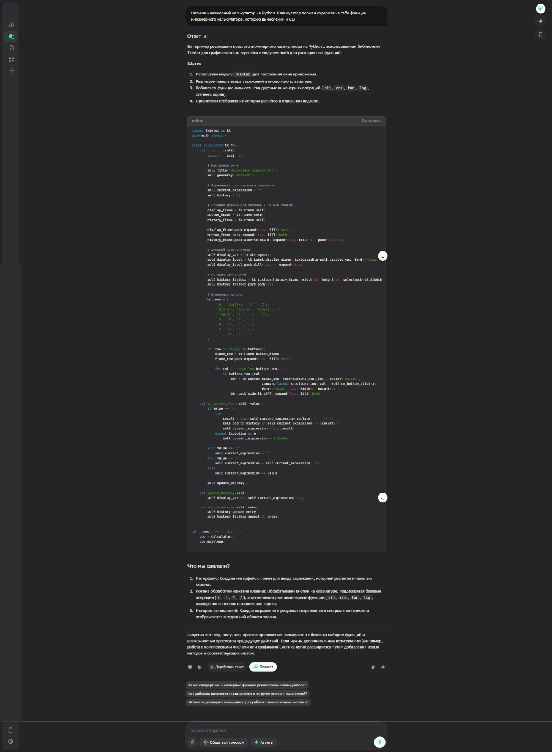
Task: Open the AI document icon in sidebar
Action: pyautogui.click(x=11, y=48)
